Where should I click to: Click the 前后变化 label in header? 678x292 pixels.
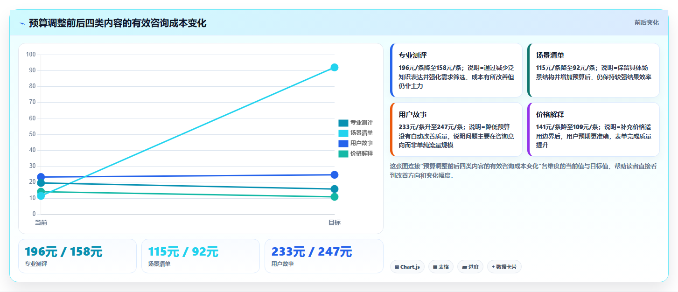(646, 22)
